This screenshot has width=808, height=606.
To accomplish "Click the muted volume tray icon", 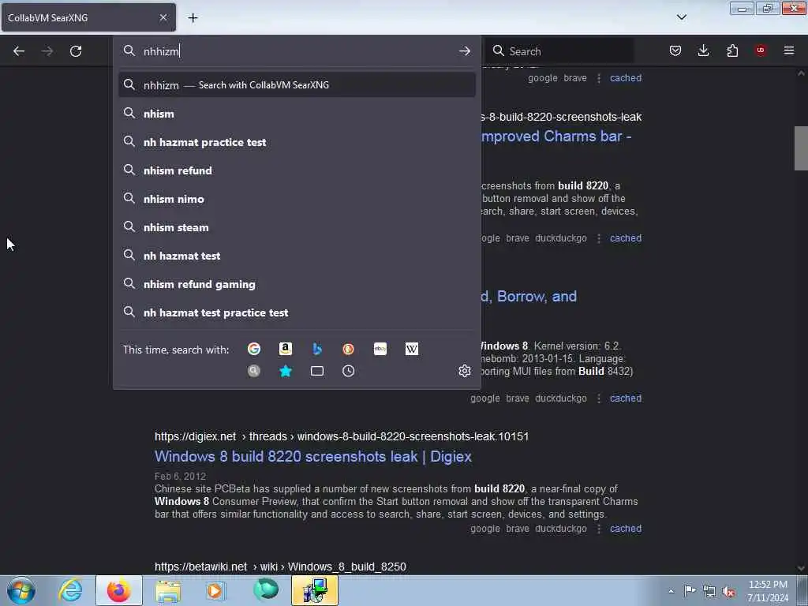I will point(728,591).
